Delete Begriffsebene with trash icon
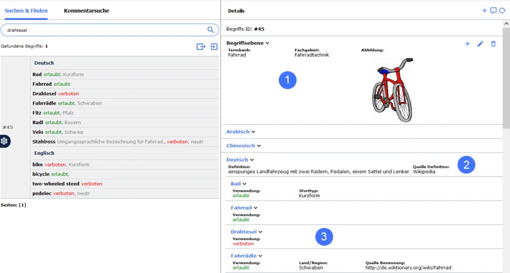Image resolution: width=510 pixels, height=273 pixels. 494,44
